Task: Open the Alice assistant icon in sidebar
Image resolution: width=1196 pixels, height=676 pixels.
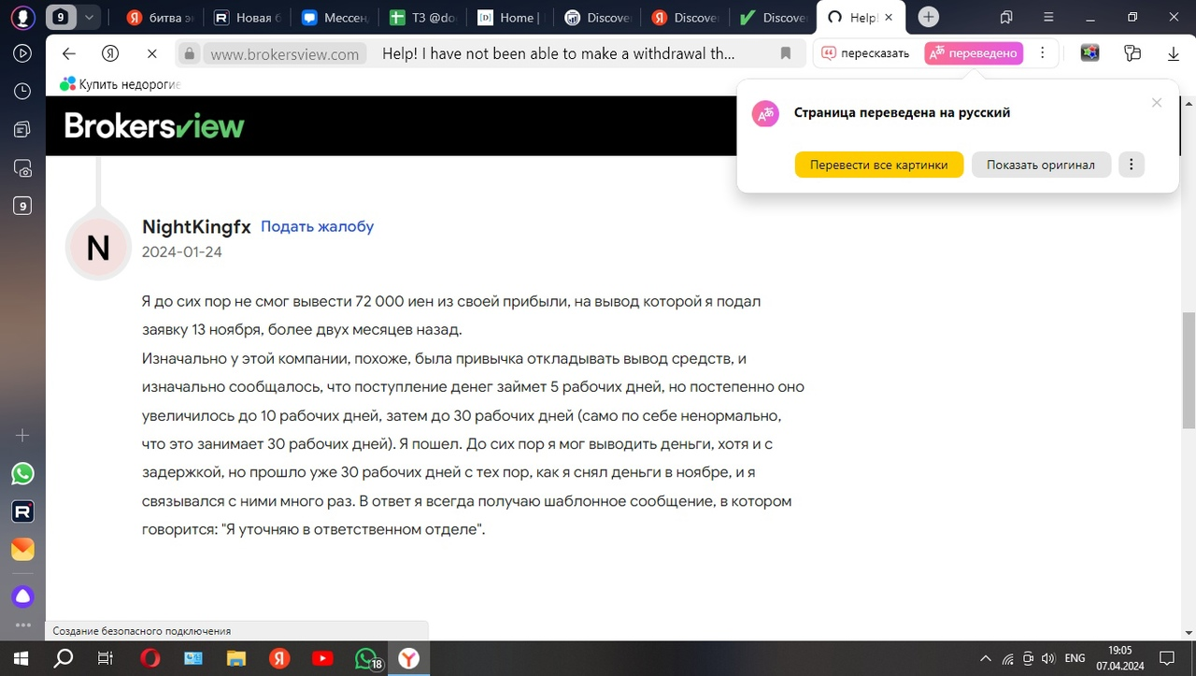Action: [x=22, y=597]
